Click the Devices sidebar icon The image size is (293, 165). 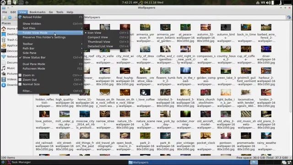point(4,51)
